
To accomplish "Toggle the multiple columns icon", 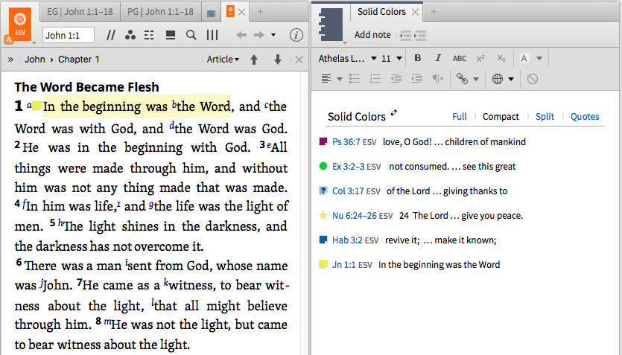I will [212, 35].
